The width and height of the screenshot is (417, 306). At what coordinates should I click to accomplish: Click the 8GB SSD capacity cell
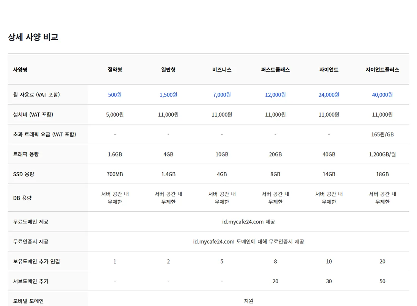(275, 174)
